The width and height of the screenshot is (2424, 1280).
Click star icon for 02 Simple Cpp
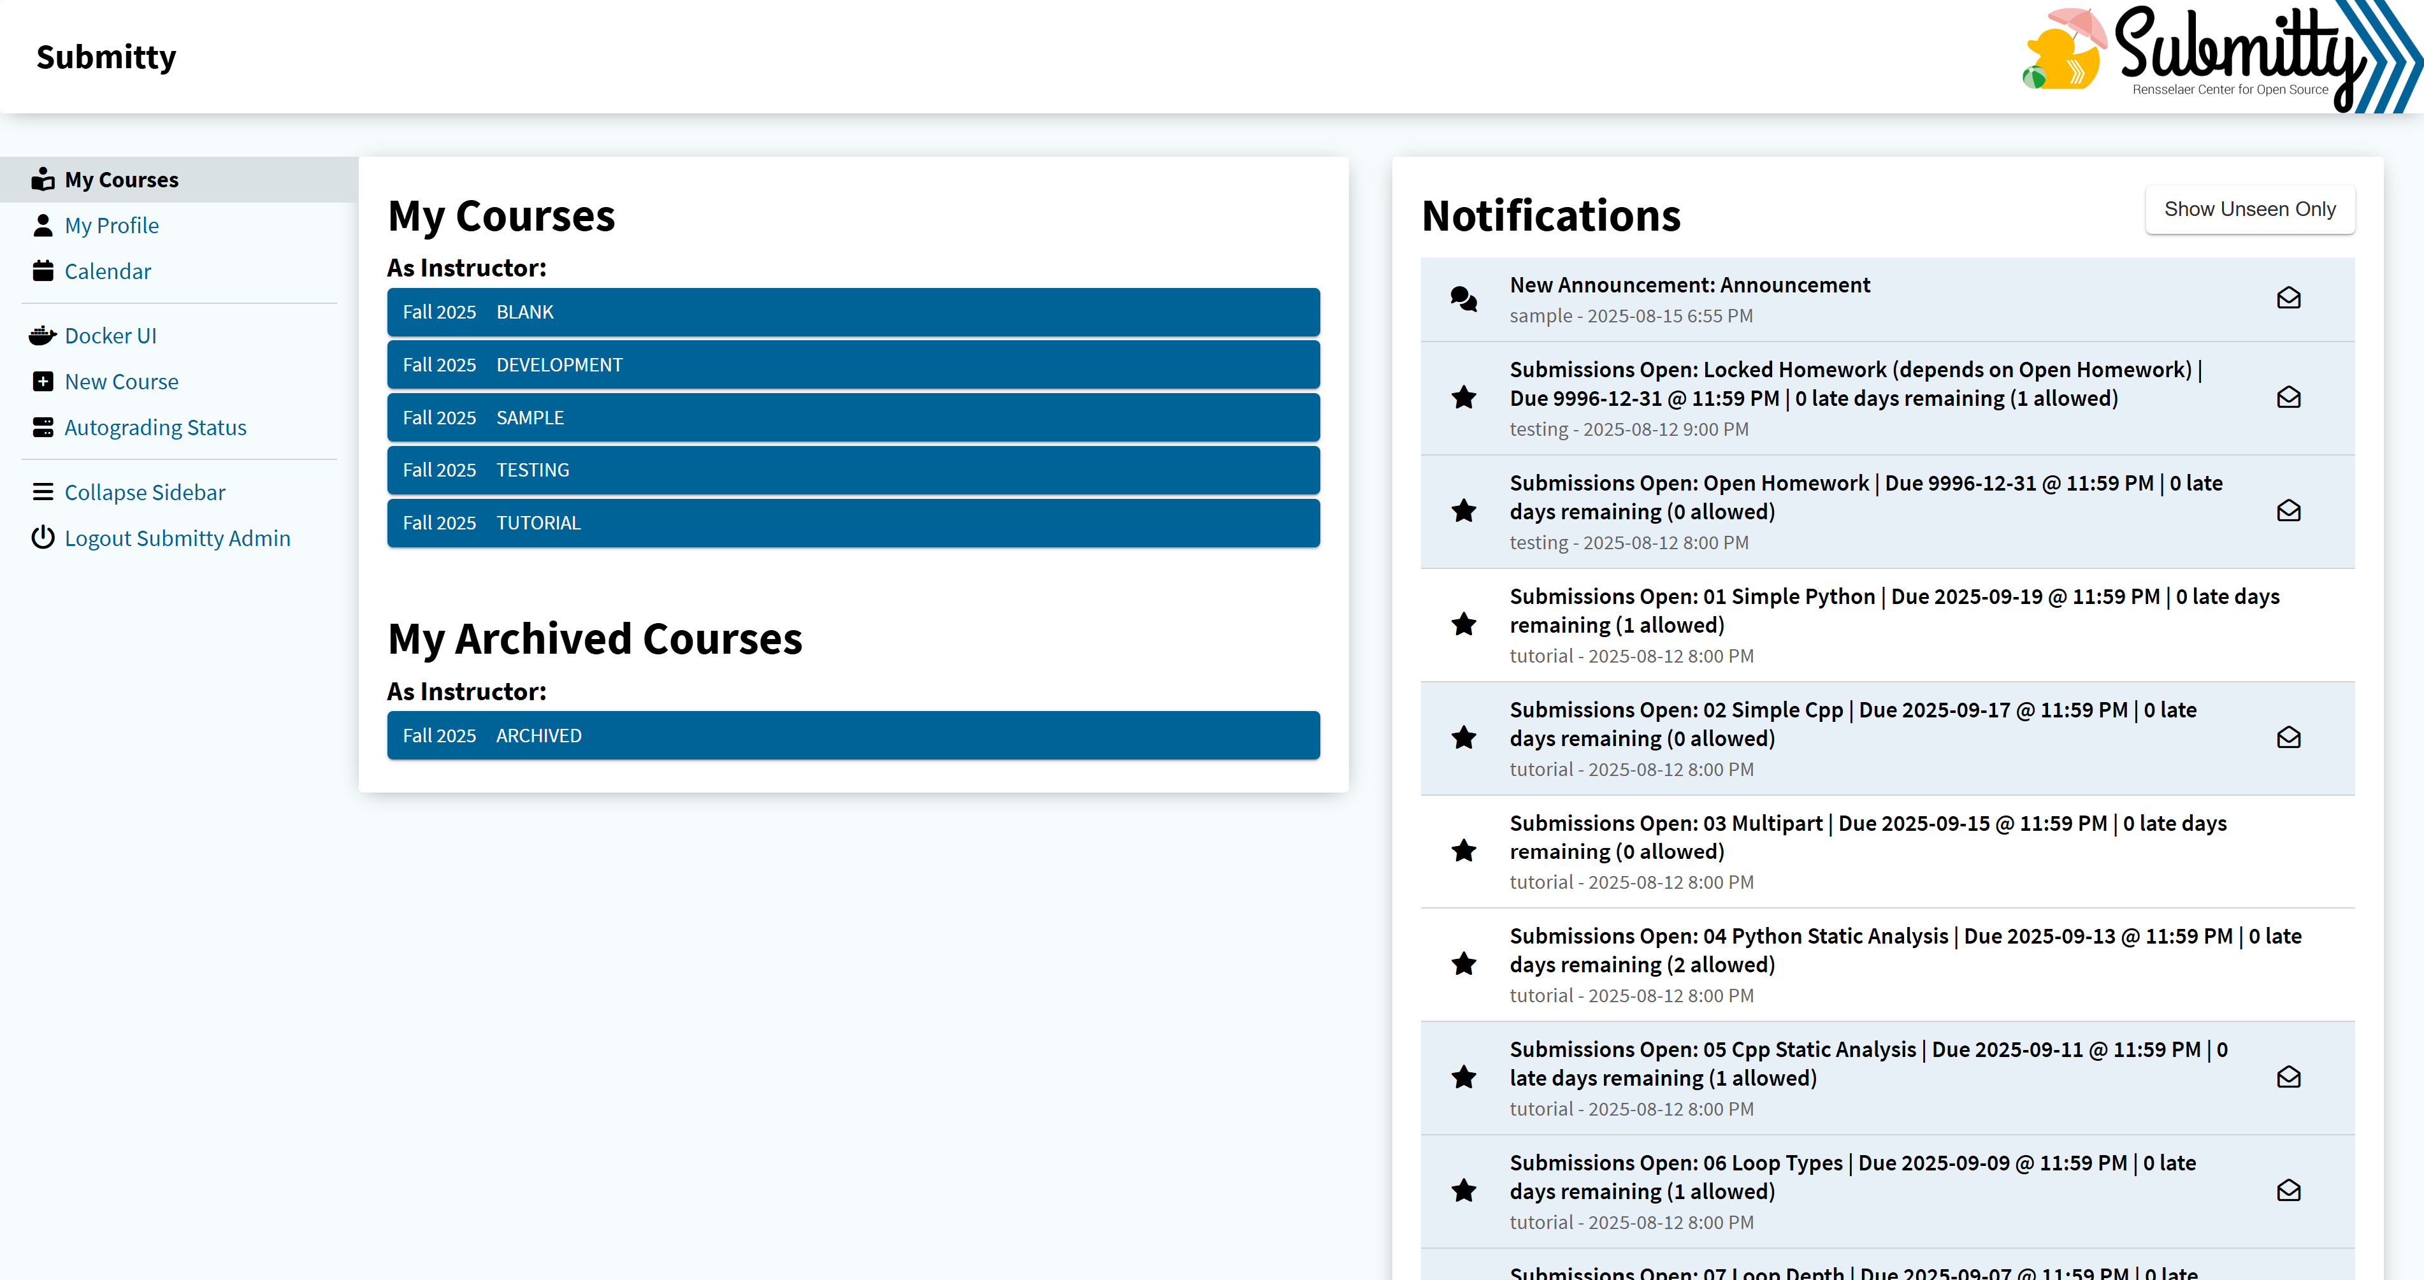pyautogui.click(x=1463, y=738)
